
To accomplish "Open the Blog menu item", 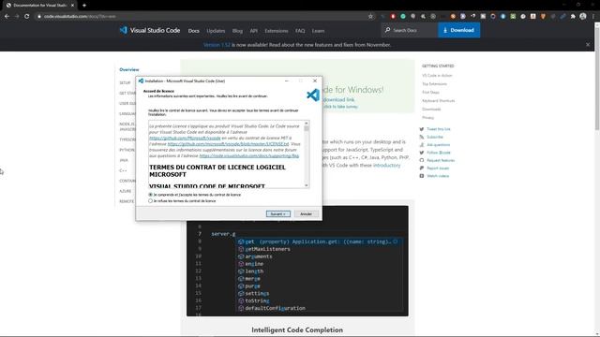I will coord(237,31).
